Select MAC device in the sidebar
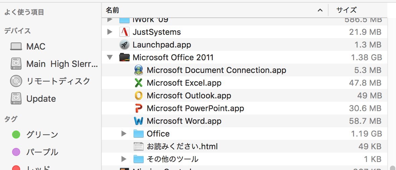Screen dimensions: 396x170 [x=36, y=47]
